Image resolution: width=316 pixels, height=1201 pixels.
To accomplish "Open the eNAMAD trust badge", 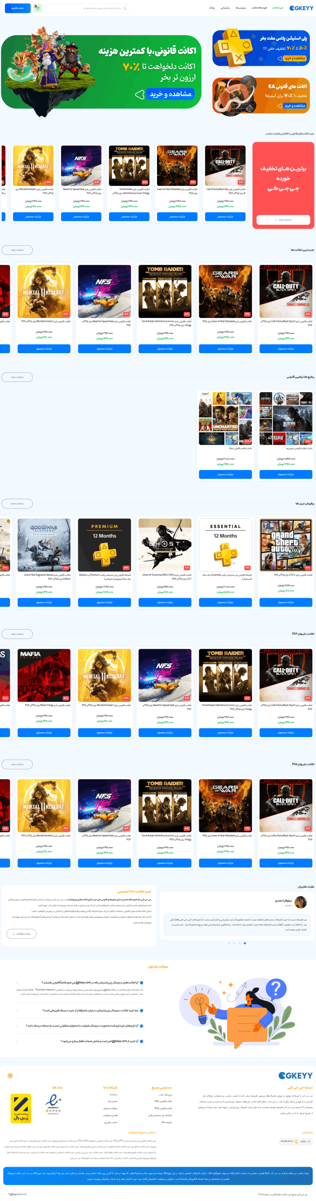I will [53, 1104].
